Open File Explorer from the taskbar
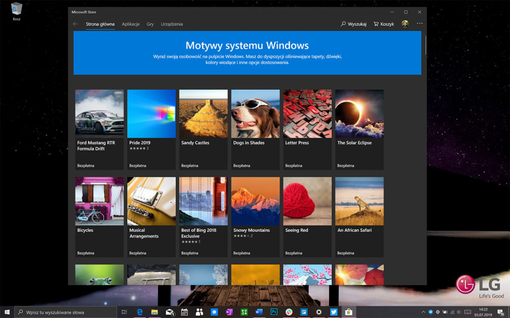 (155, 312)
